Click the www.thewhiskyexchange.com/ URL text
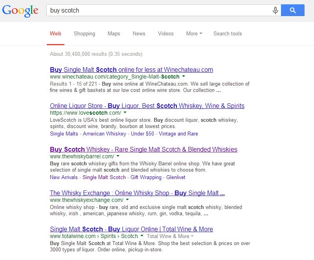Viewport: 314px width, 260px height. (x=86, y=200)
